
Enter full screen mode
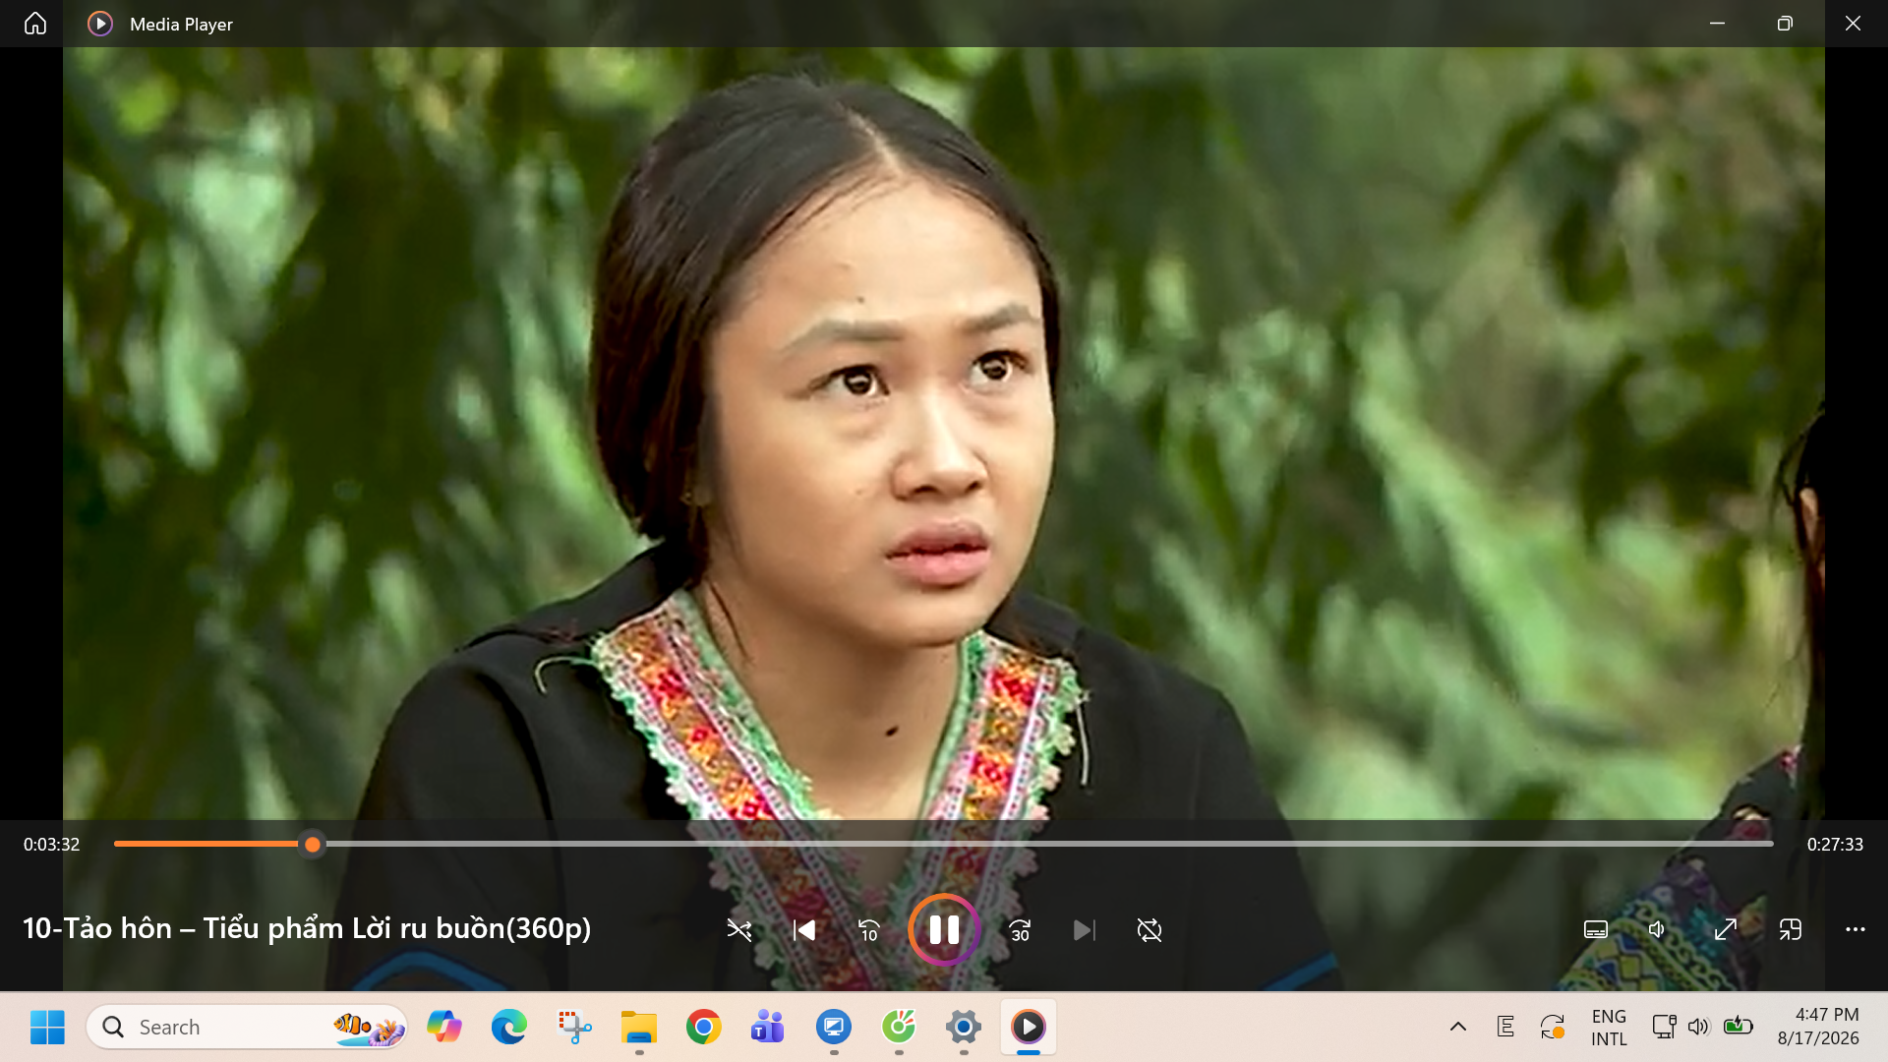pyautogui.click(x=1726, y=929)
